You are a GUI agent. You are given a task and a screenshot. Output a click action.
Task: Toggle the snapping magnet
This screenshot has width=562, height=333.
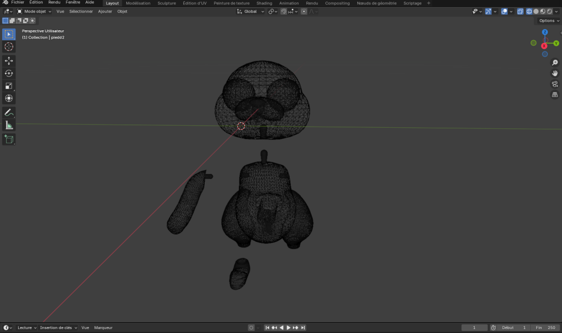283,11
